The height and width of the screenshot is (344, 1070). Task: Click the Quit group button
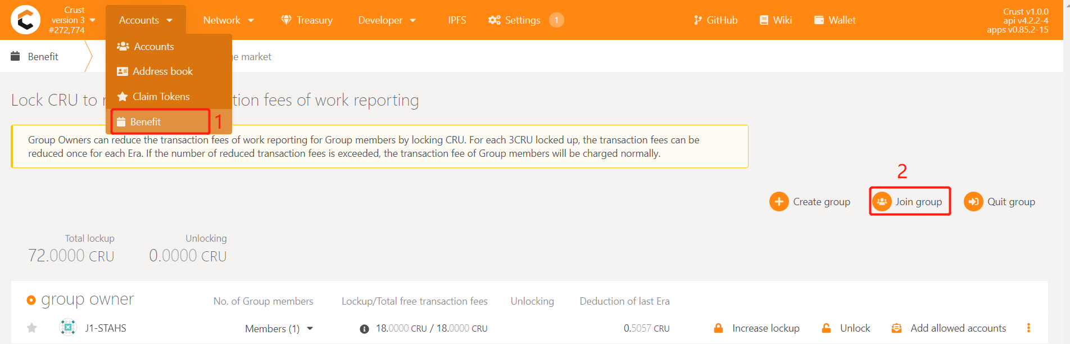coord(1000,202)
